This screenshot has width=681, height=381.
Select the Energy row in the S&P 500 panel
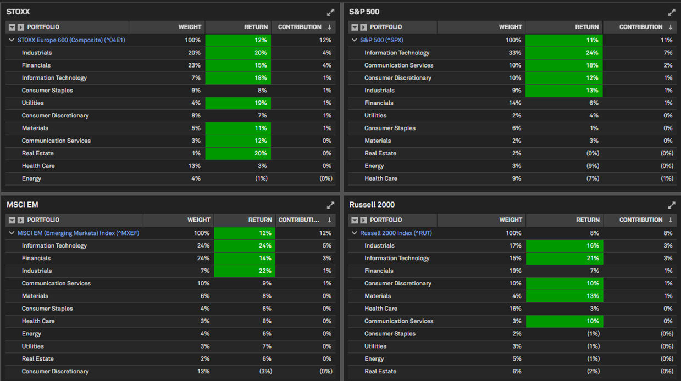point(513,166)
